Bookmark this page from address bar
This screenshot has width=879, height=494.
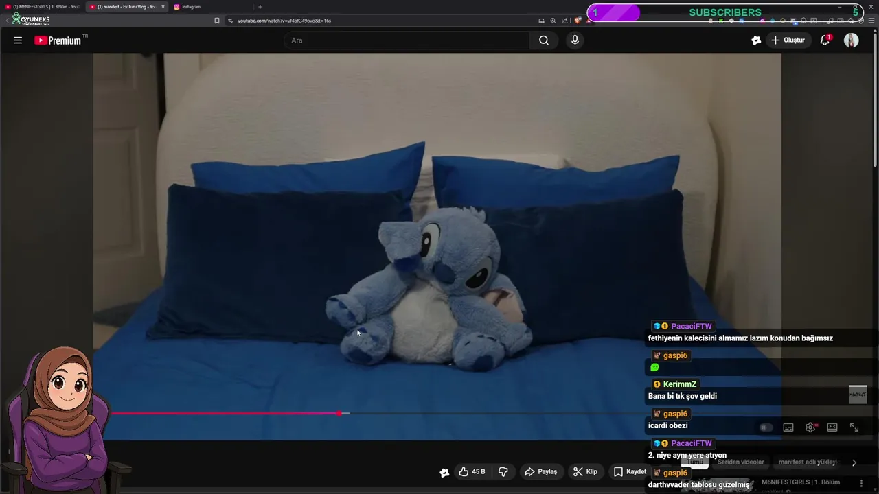(x=217, y=21)
